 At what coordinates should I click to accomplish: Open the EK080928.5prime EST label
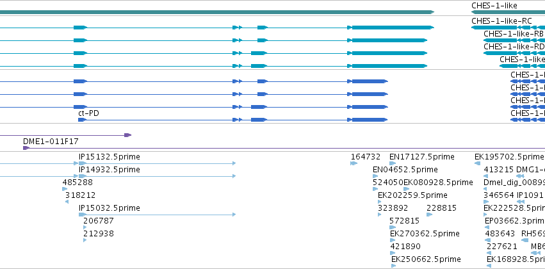[x=438, y=182]
